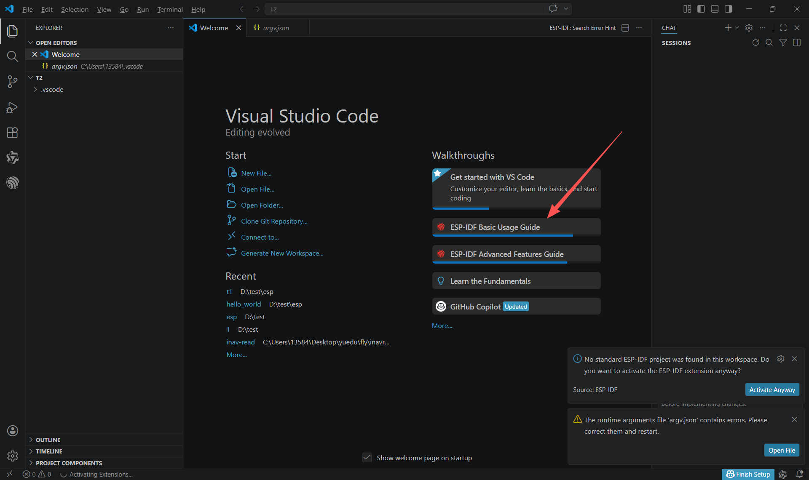The image size is (809, 480).
Task: Switch to the argv.json tab
Action: (276, 28)
